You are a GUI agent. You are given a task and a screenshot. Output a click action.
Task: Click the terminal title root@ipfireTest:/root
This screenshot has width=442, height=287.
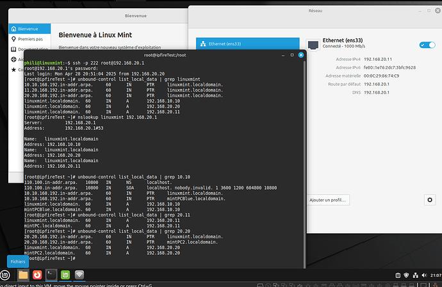tap(165, 55)
